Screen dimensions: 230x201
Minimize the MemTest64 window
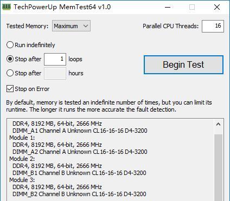[x=168, y=7]
